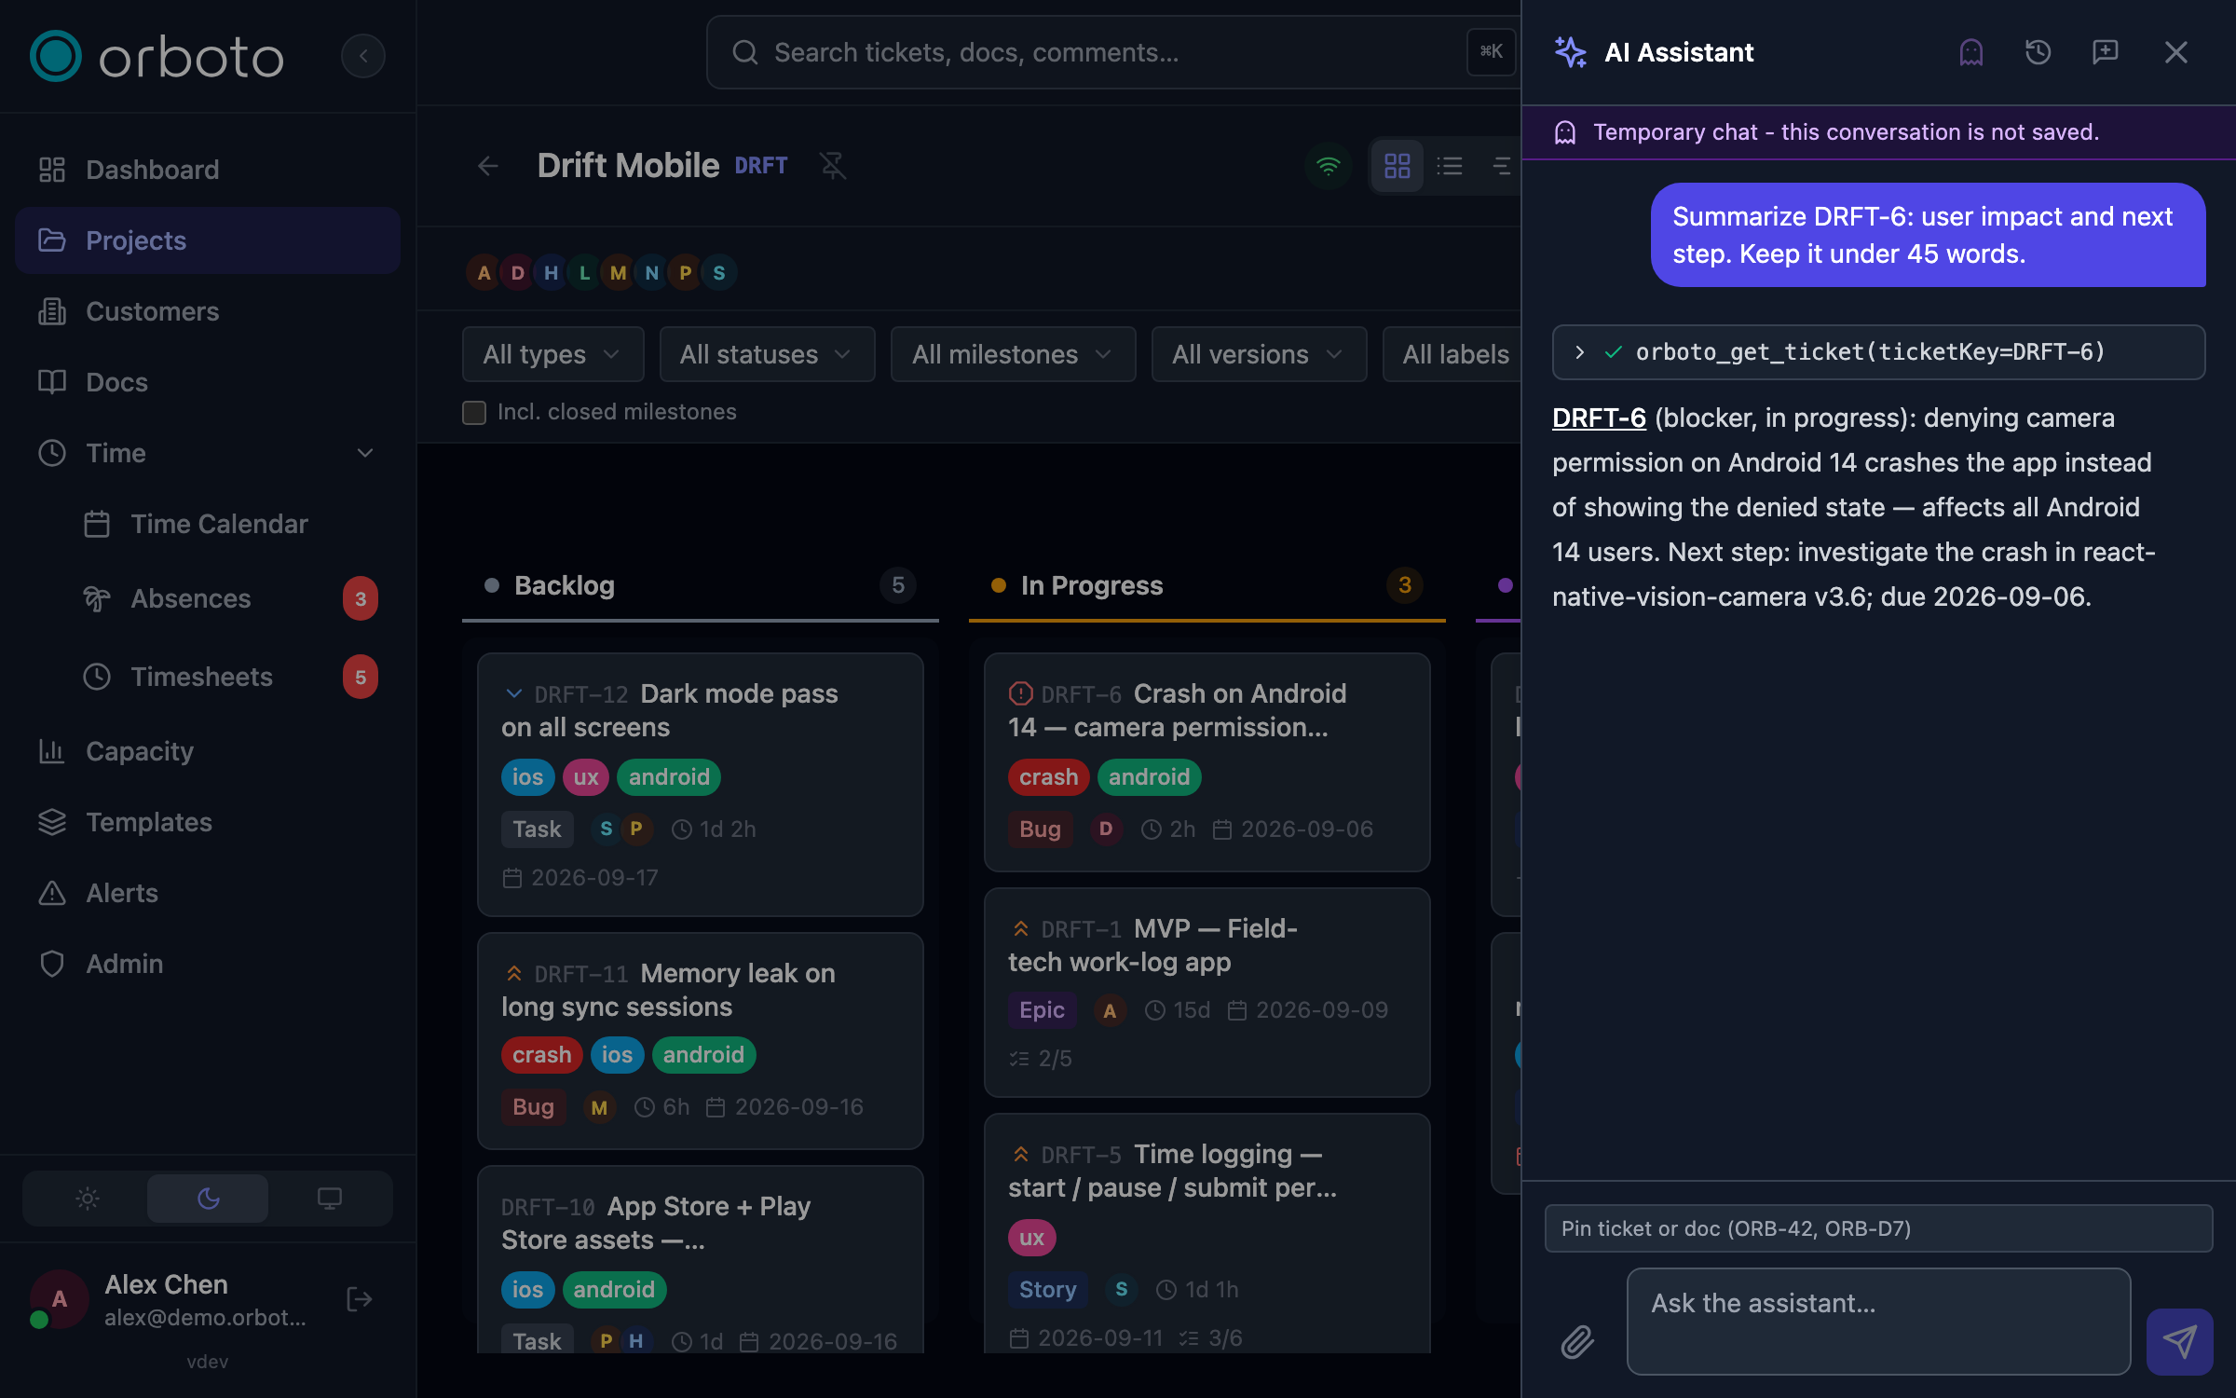Viewport: 2236px width, 1398px height.
Task: Start a new assistant chat
Action: (2105, 52)
